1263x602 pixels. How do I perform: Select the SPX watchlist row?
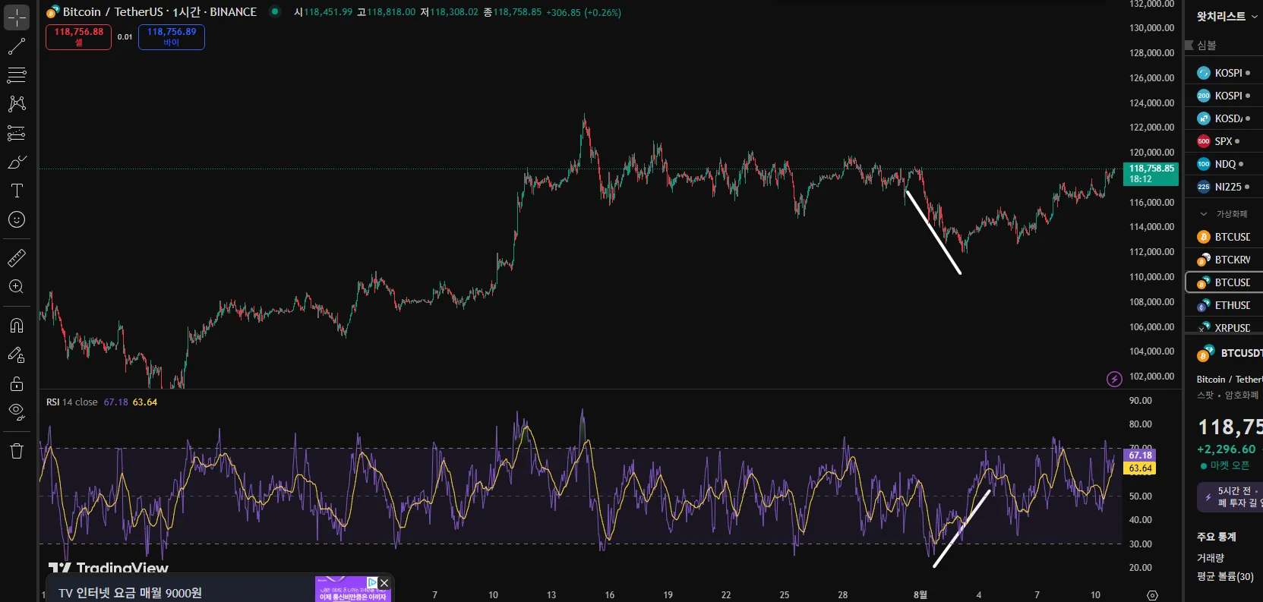click(1224, 141)
